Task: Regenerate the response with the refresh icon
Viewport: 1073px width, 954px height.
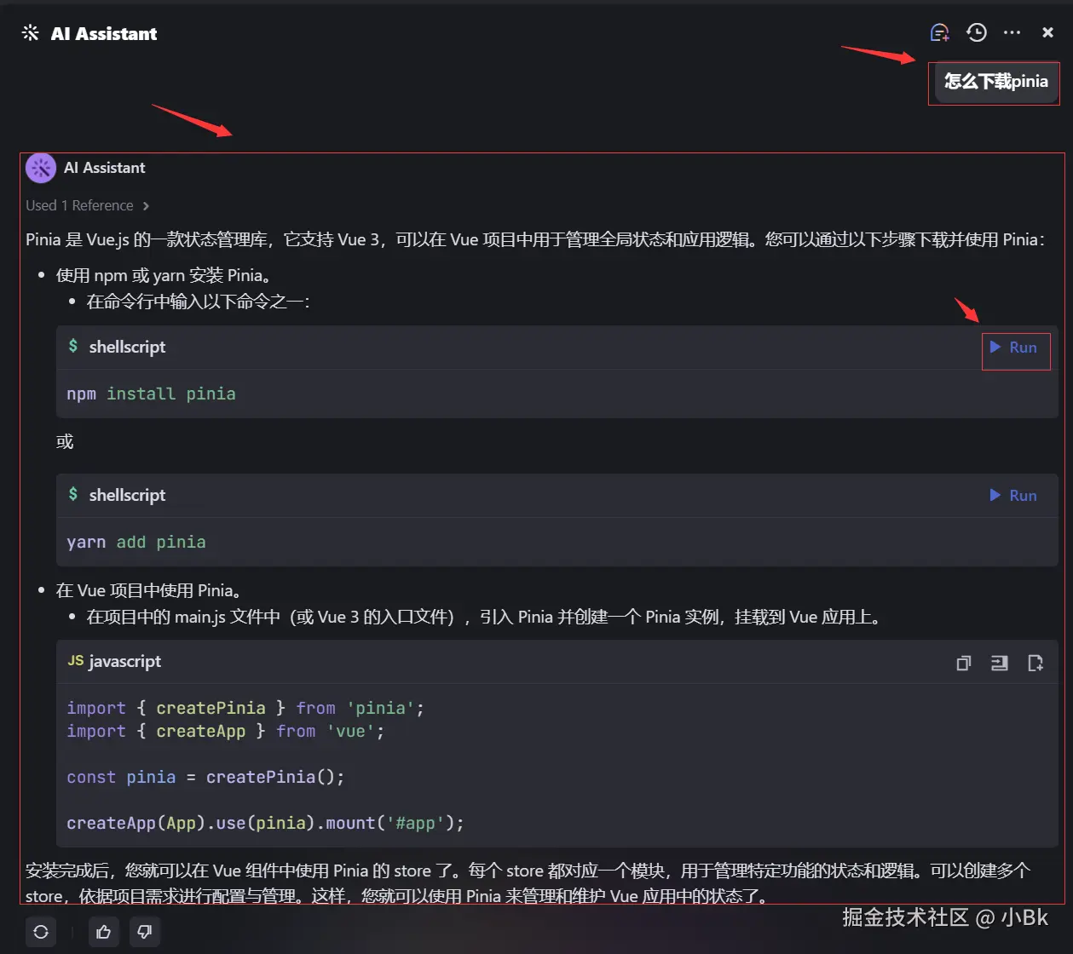Action: pos(41,932)
